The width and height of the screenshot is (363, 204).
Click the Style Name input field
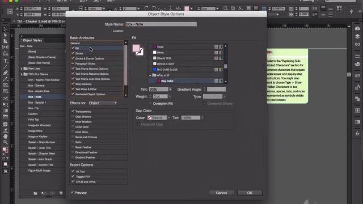[161, 24]
